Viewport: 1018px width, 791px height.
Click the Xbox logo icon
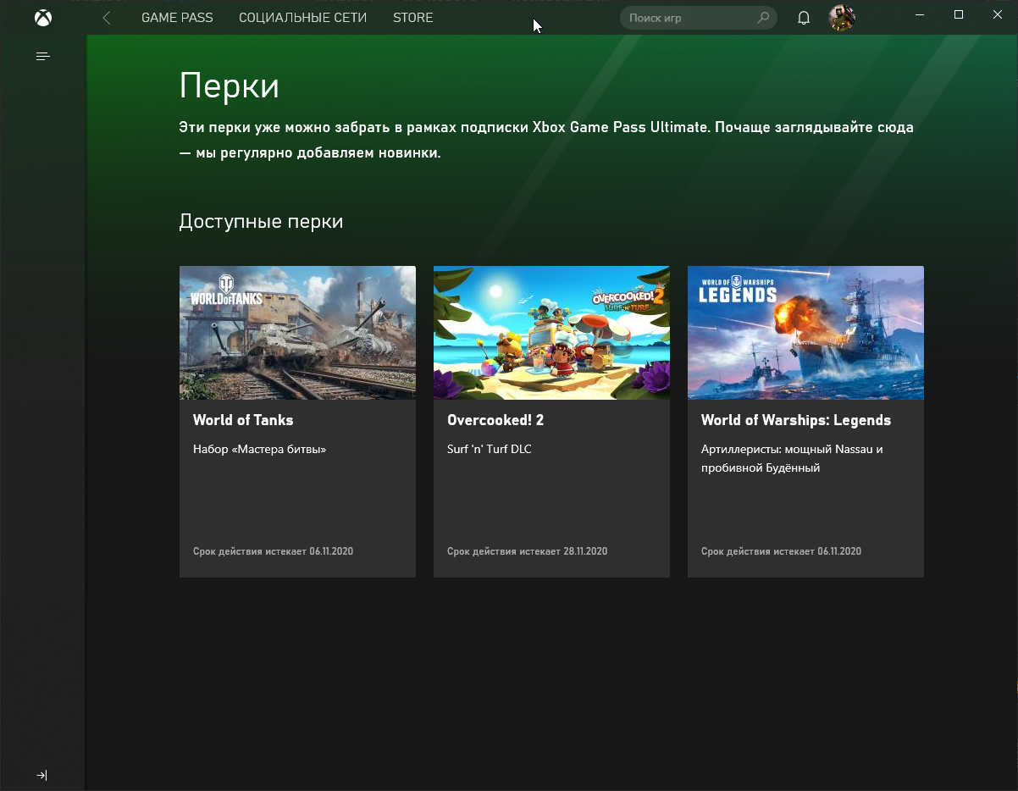click(42, 17)
